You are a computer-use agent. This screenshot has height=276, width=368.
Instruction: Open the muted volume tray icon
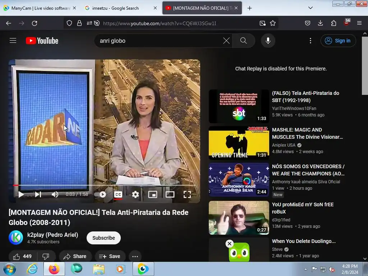332,270
